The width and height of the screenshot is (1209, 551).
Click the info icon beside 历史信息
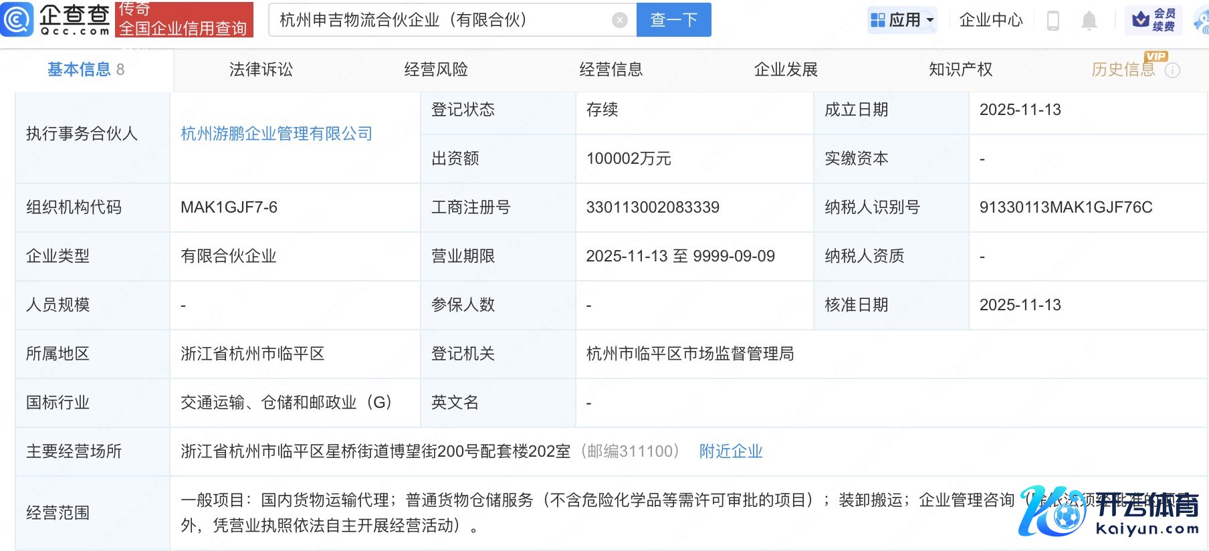[x=1172, y=70]
